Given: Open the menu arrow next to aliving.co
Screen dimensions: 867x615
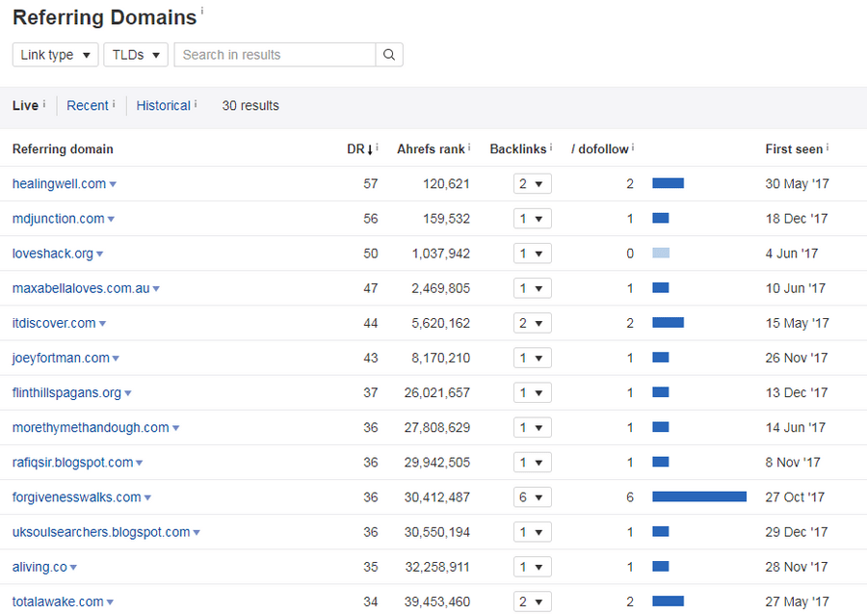Looking at the screenshot, I should [74, 568].
